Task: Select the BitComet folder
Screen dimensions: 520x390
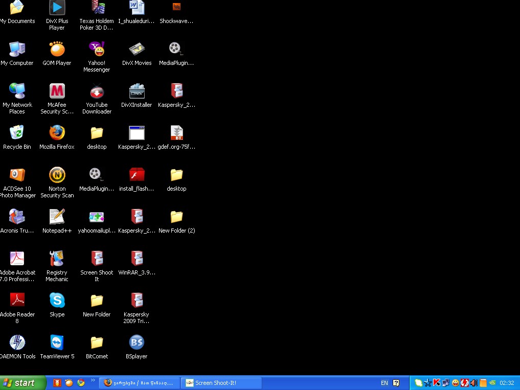Action: tap(97, 347)
